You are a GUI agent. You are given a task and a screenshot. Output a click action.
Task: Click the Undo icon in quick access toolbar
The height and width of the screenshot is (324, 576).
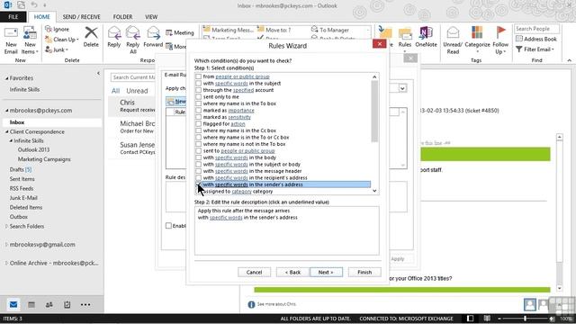pyautogui.click(x=34, y=5)
